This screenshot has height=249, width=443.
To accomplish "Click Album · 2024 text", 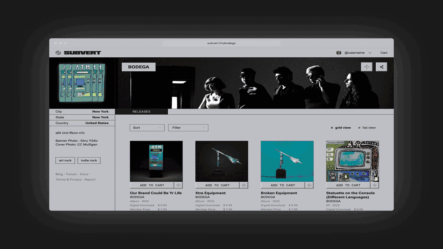I will [x=139, y=201].
